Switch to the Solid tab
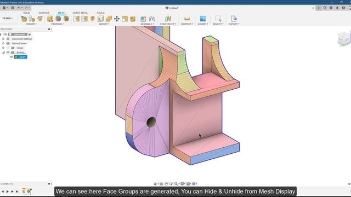 26,13
